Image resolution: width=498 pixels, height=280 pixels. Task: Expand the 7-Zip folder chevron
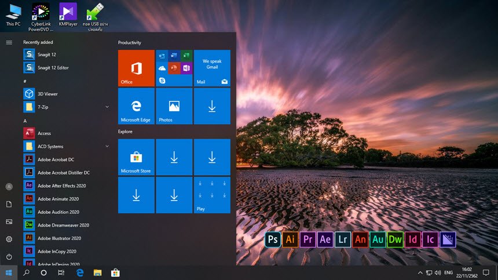click(107, 107)
